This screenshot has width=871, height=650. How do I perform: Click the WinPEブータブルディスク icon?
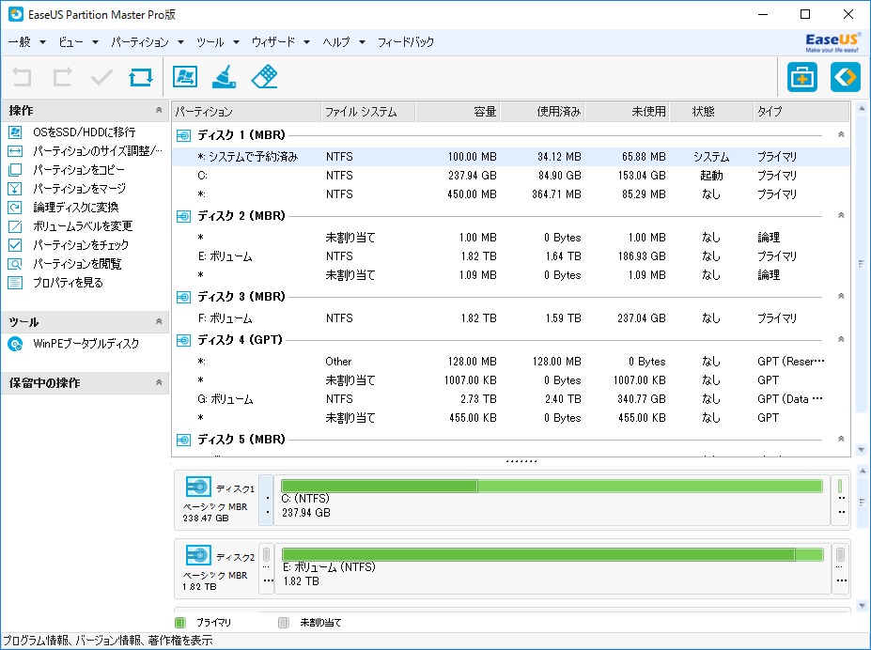pos(15,344)
